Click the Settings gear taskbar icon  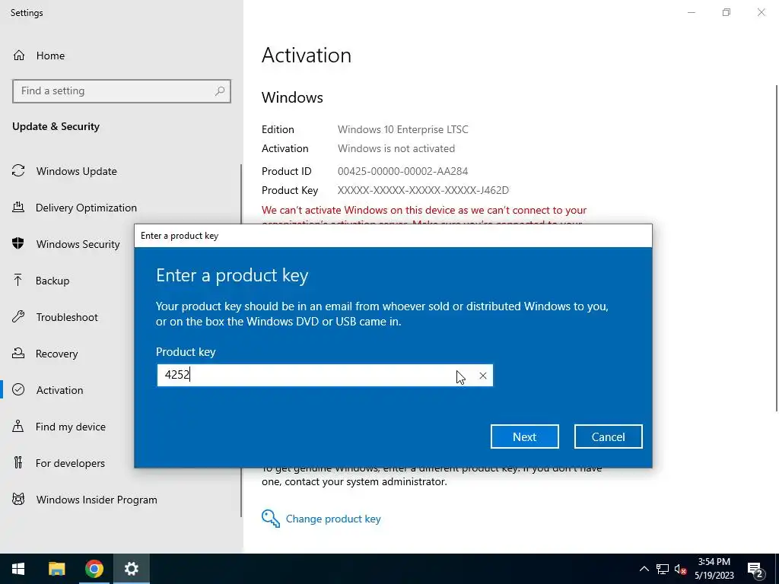click(x=131, y=569)
